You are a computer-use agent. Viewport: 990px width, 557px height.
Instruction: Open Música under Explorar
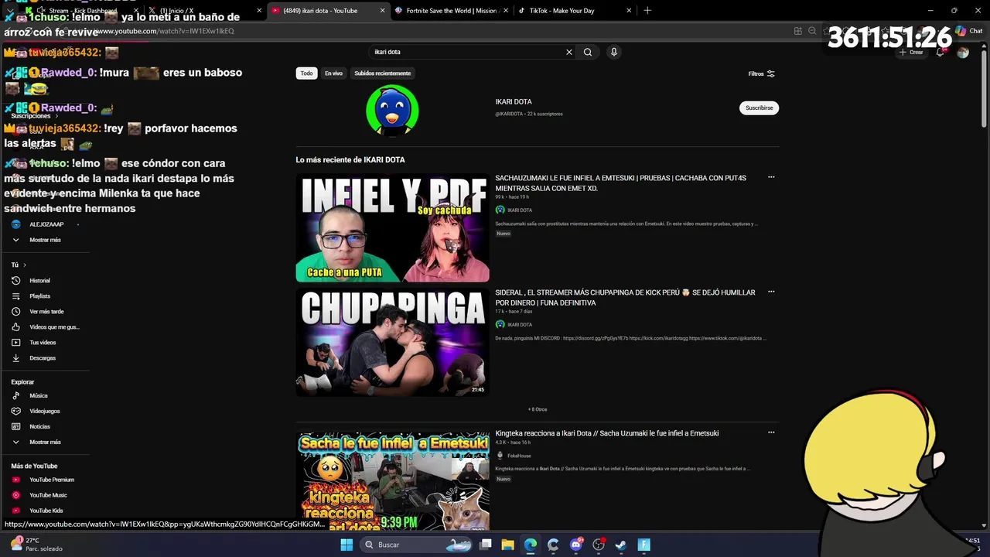point(38,395)
